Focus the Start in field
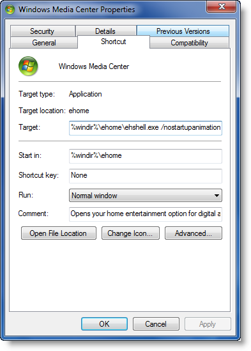The height and width of the screenshot is (351, 251). (146, 156)
